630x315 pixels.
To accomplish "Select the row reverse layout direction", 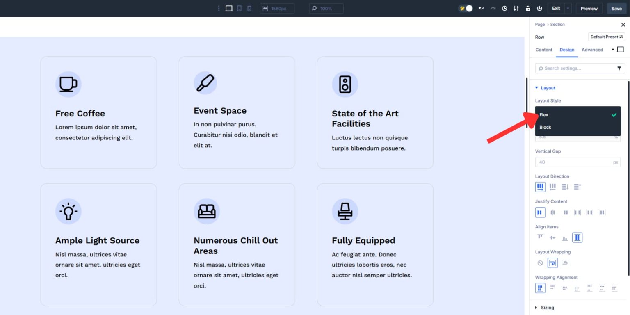I will click(552, 187).
